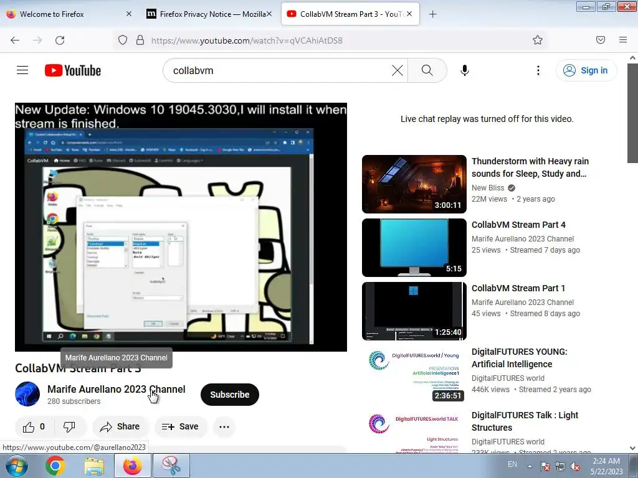Open Thunderstorm with Heavy rain thumbnail
This screenshot has width=638, height=478.
tap(414, 184)
